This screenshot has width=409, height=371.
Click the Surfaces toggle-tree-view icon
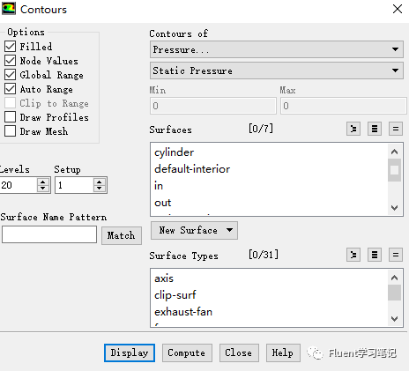point(353,129)
